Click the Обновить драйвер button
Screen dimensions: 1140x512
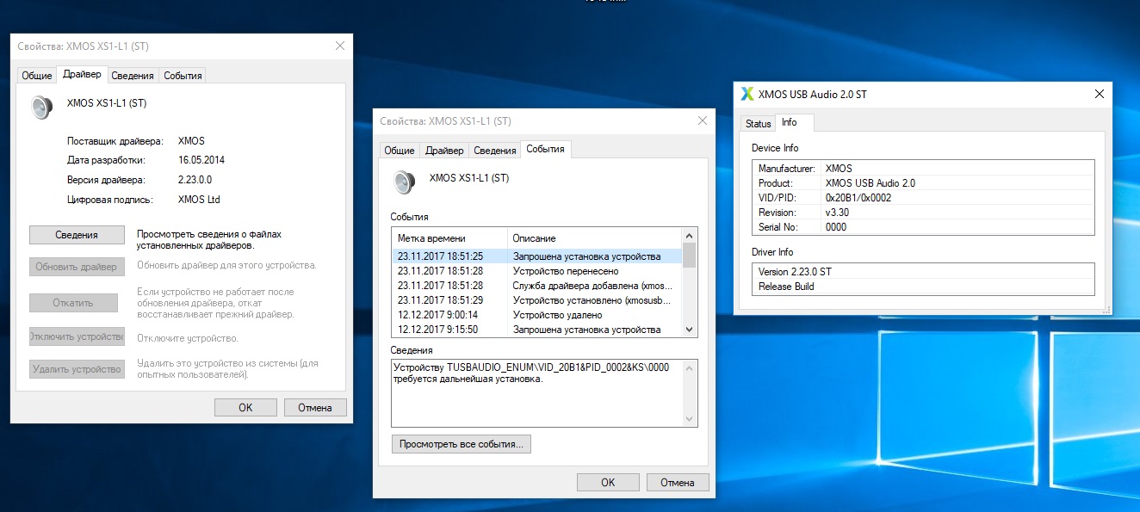77,267
